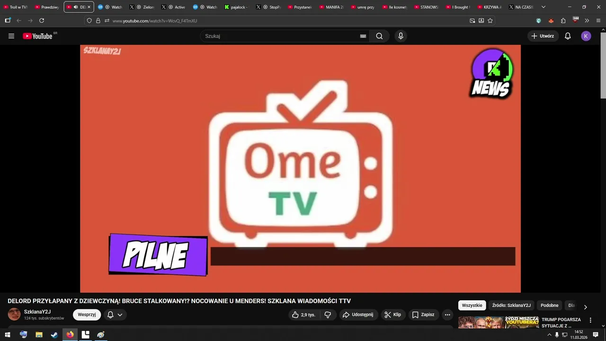Viewport: 606px width, 341px height.
Task: Open the browser extensions puzzle icon
Action: coord(563,20)
